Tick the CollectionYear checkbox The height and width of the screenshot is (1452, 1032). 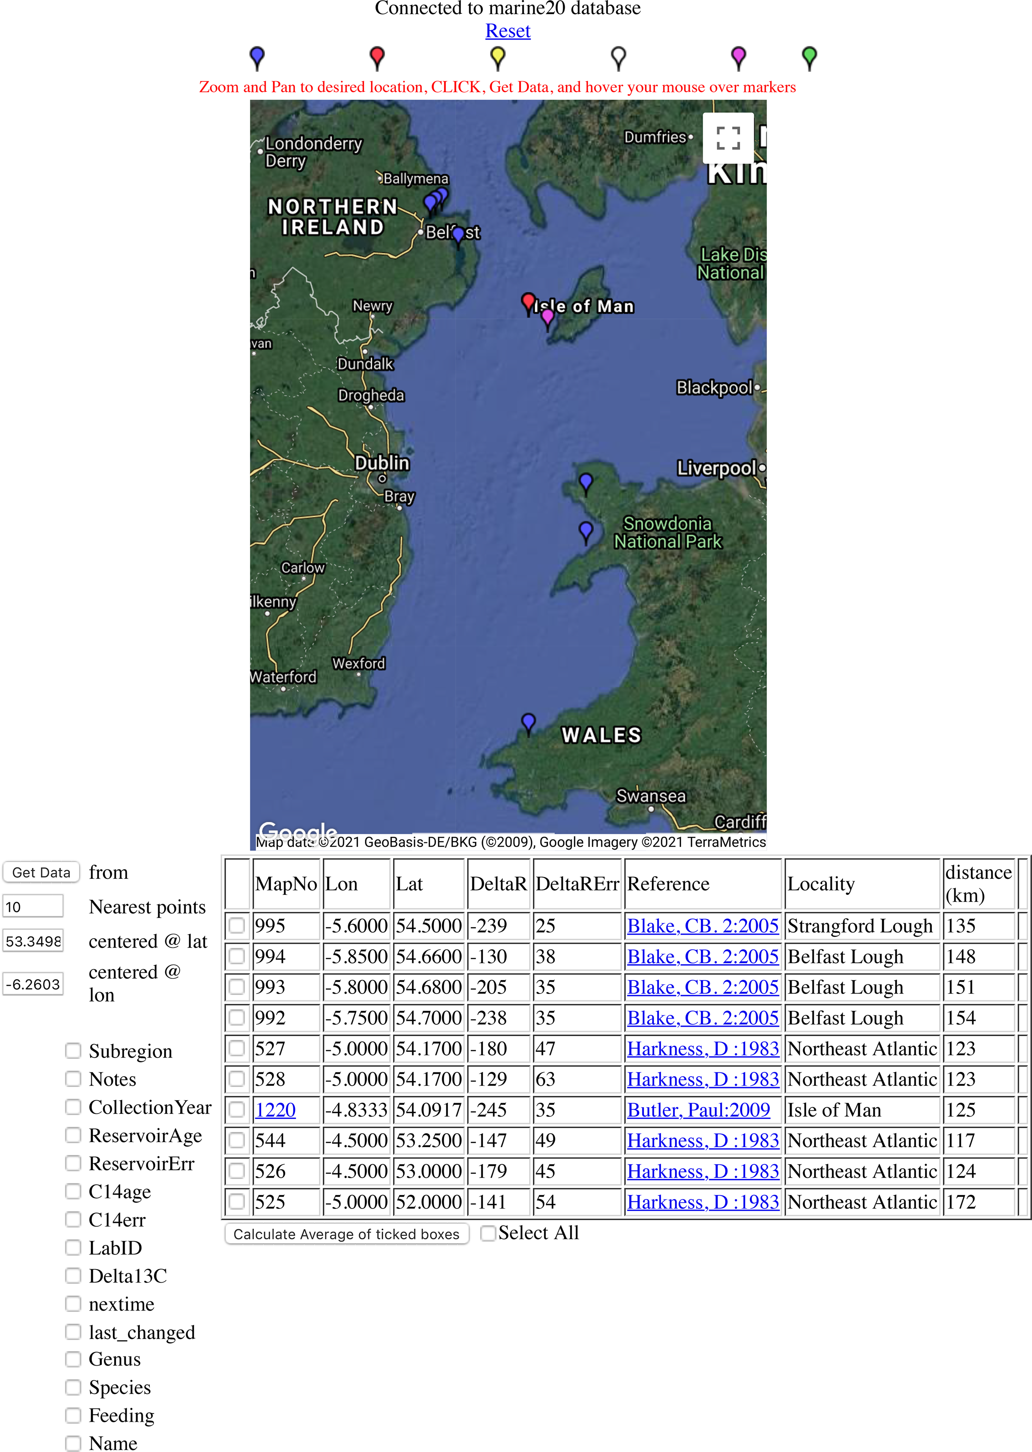(74, 1107)
